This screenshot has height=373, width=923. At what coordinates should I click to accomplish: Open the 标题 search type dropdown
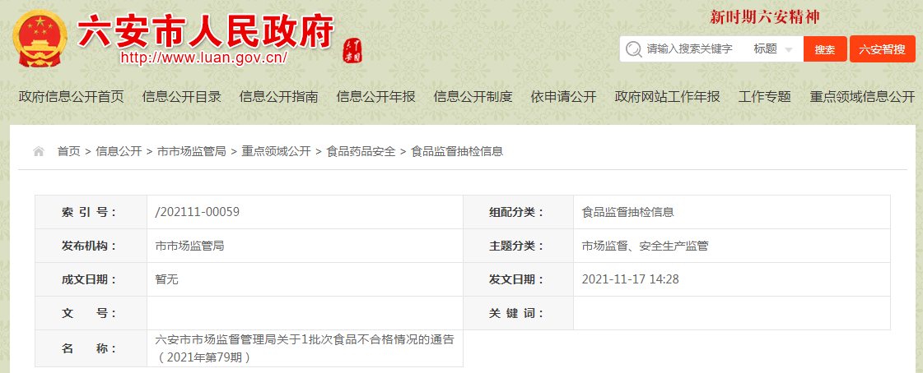(x=773, y=49)
